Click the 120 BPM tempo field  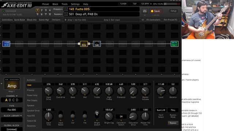coord(145,4)
